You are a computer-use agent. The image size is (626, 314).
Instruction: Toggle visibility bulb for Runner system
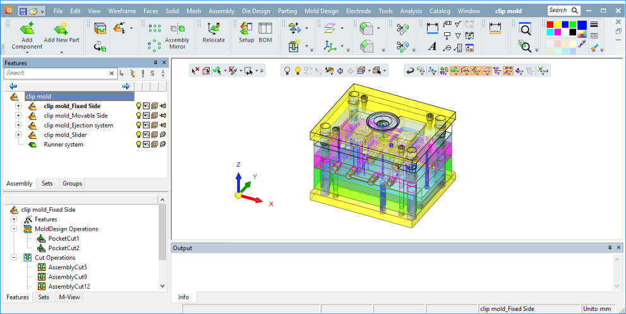(x=138, y=144)
